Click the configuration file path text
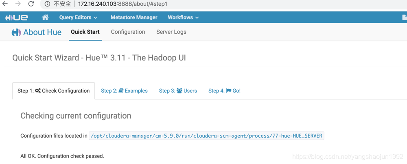The image size is (407, 164). (206, 136)
